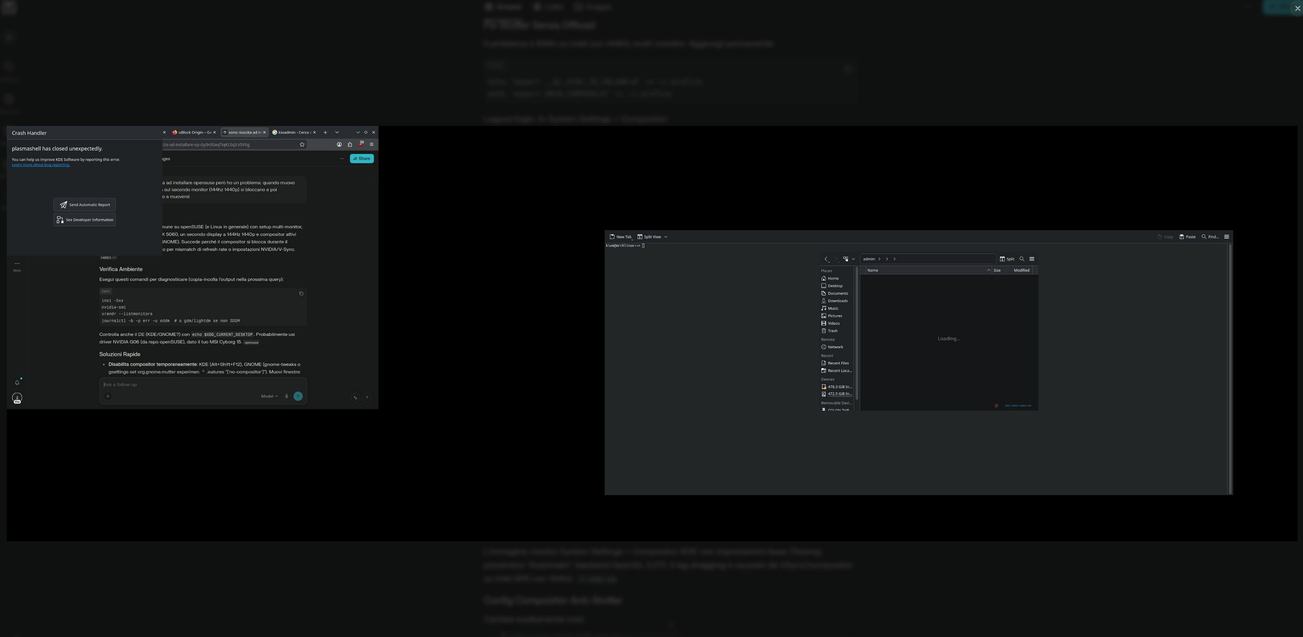Expand the view mode dropdown in Dolphin
1303x637 pixels.
(853, 259)
